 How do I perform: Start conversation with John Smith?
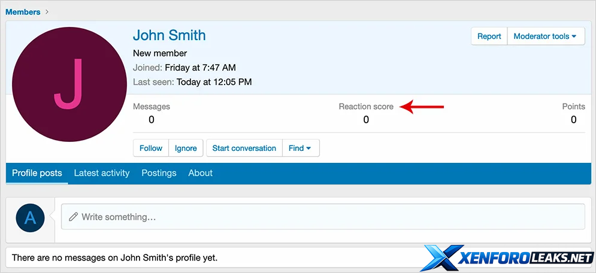(244, 148)
